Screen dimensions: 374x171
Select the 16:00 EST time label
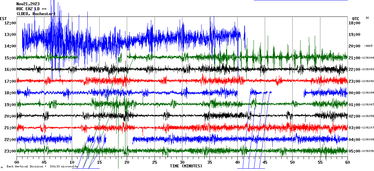10,69
